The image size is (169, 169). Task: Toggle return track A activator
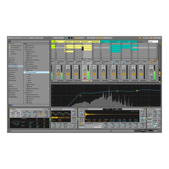(141, 74)
